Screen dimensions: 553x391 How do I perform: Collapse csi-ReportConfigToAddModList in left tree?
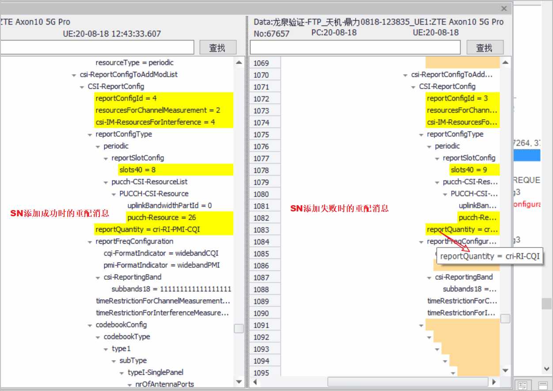pos(74,75)
